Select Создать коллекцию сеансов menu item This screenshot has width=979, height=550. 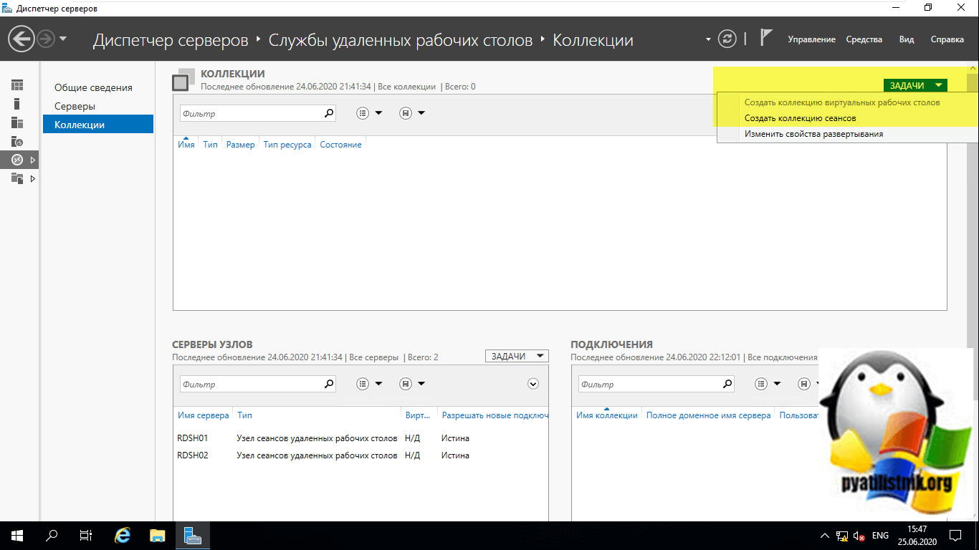click(x=800, y=118)
